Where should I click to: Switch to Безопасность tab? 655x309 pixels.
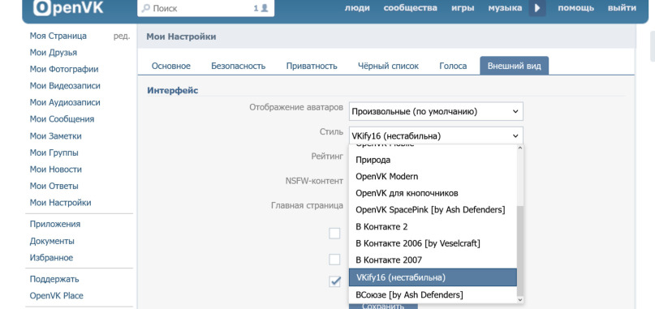238,66
